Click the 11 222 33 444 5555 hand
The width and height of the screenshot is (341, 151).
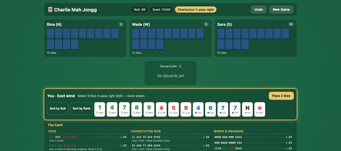coord(146,137)
